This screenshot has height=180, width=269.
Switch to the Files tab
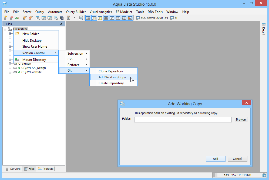(29, 169)
